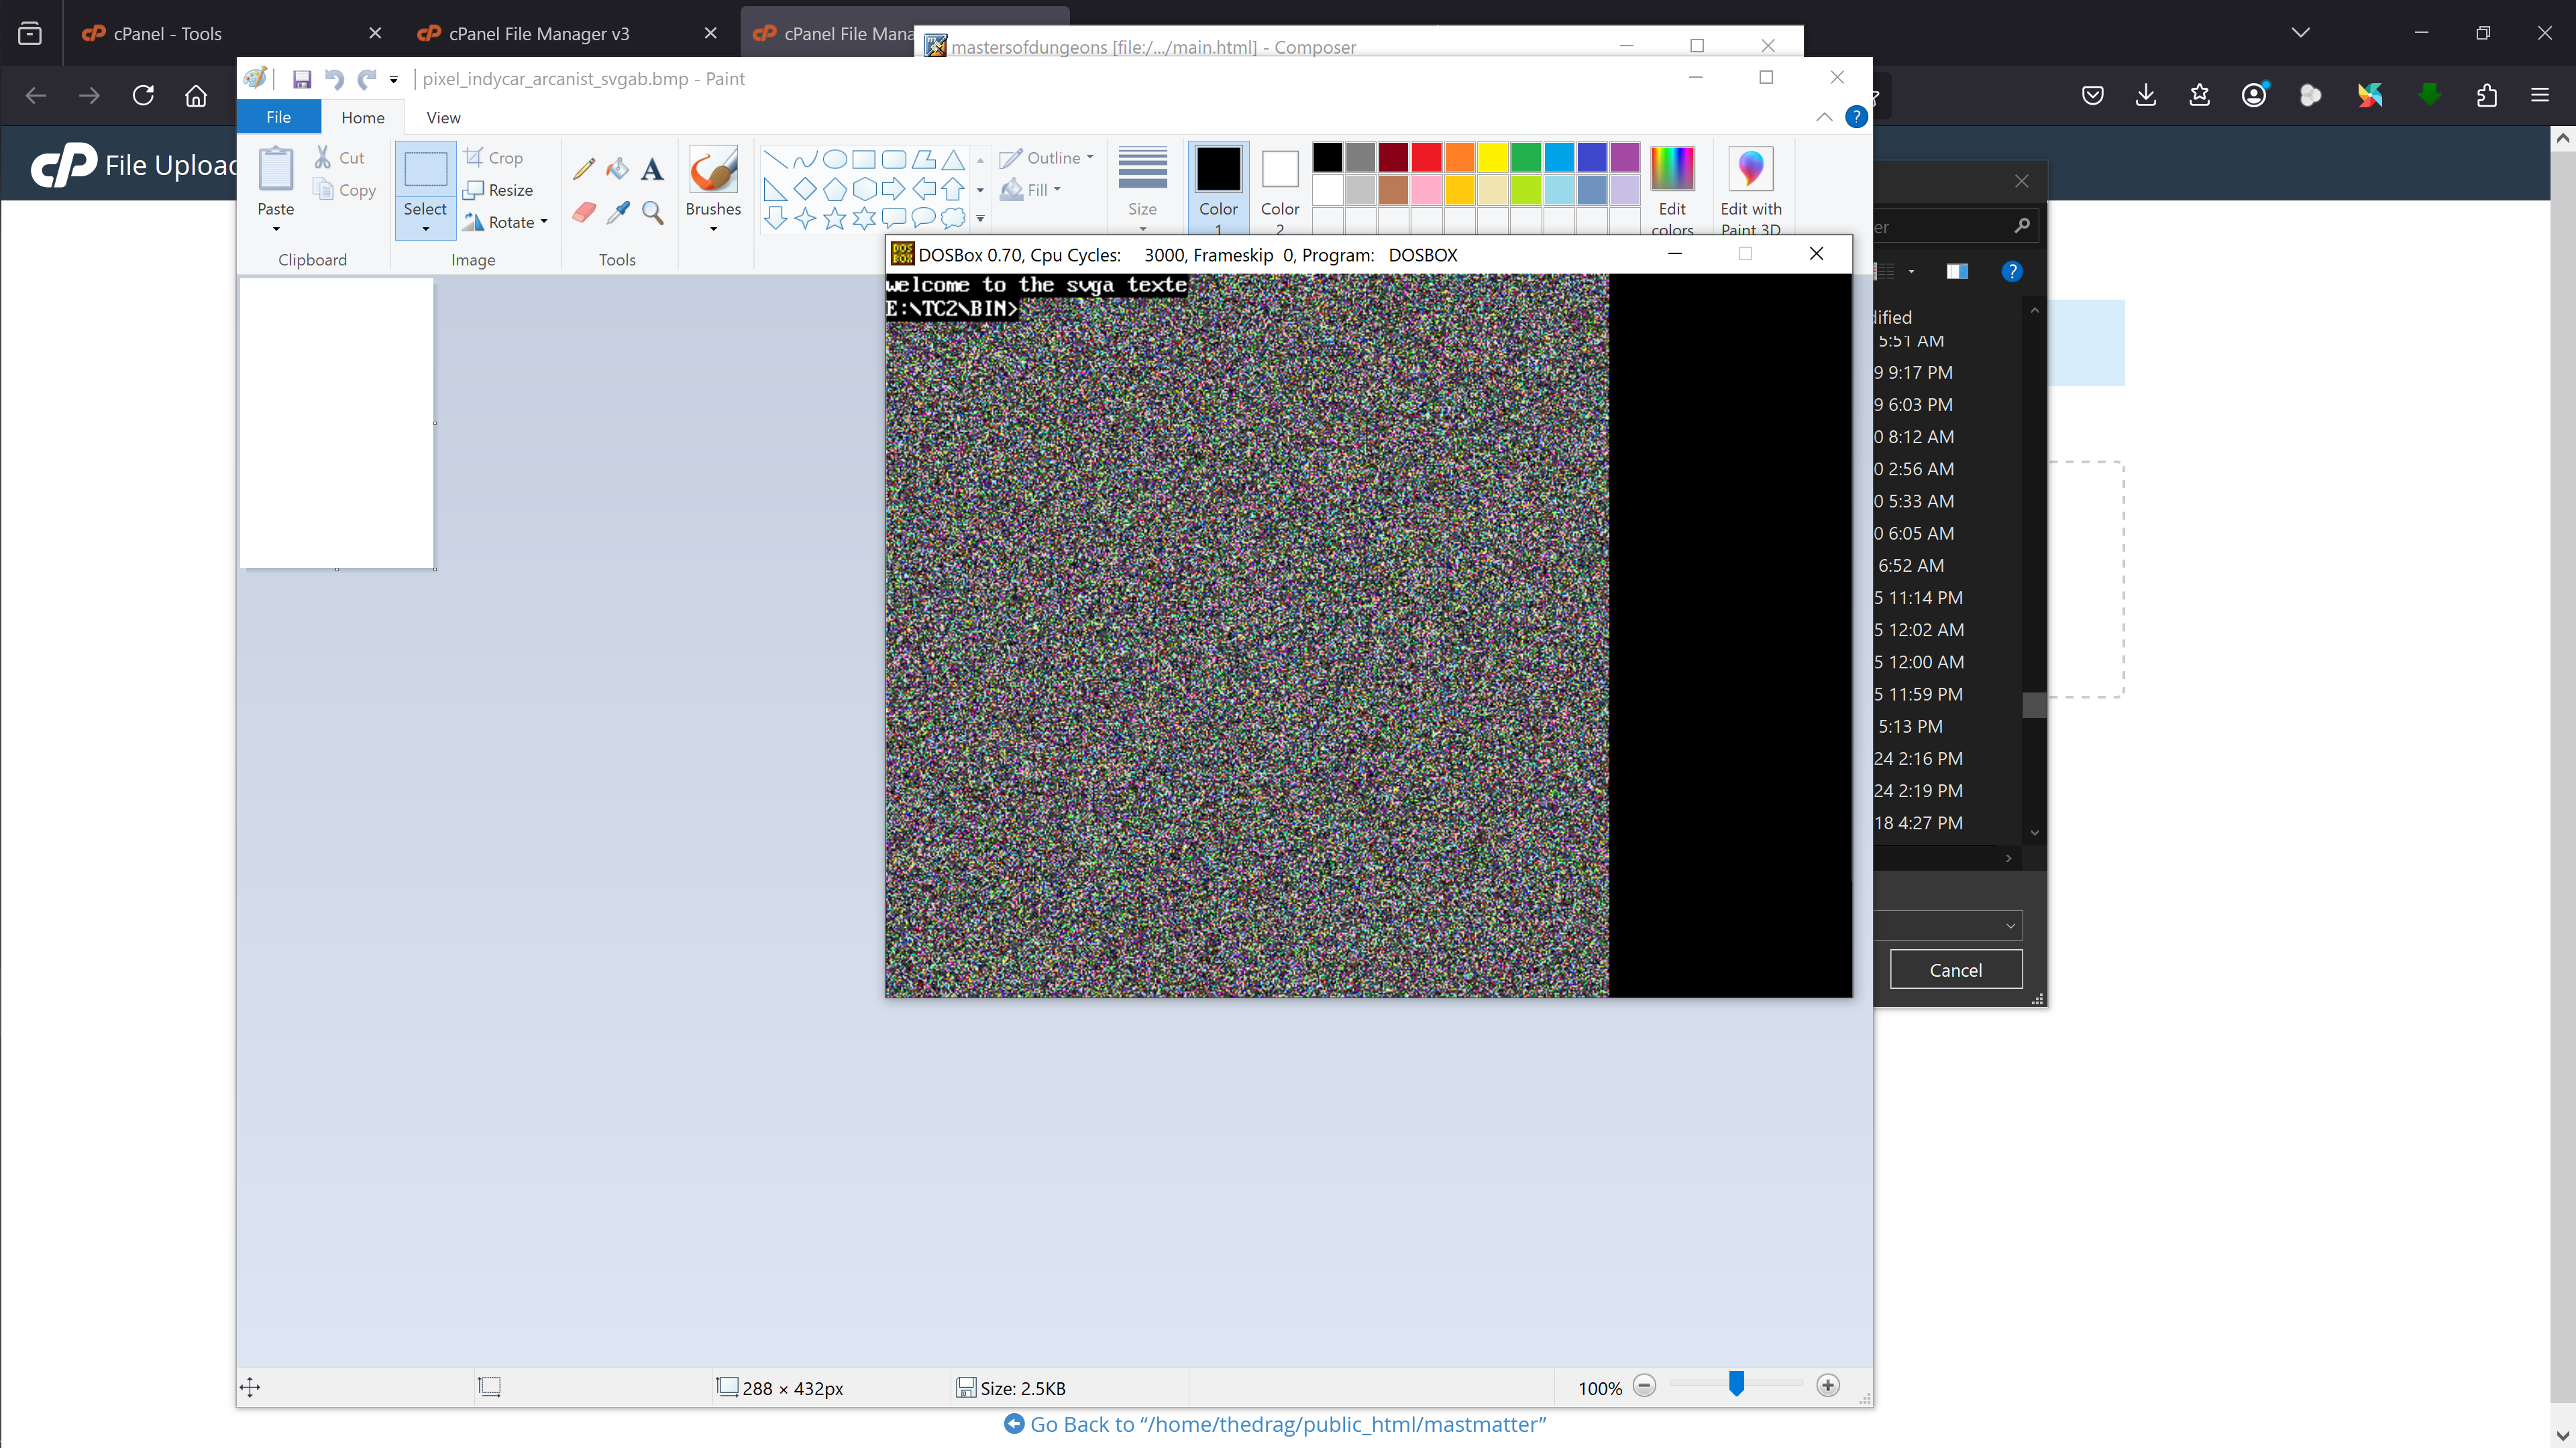
Task: Click the Save icon in Paint quick access
Action: [x=302, y=79]
